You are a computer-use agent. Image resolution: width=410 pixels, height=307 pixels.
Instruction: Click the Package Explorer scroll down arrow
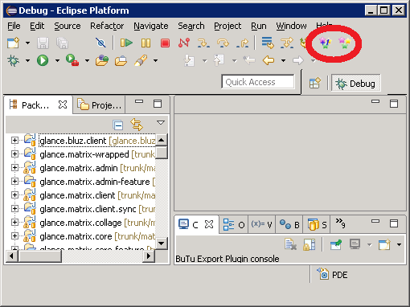click(x=162, y=244)
